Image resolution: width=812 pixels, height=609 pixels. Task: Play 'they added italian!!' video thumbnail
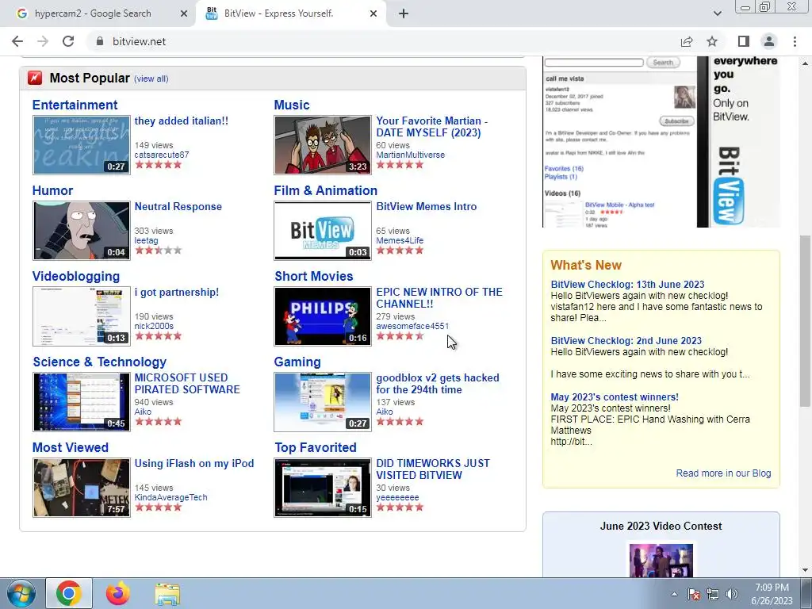pos(82,145)
